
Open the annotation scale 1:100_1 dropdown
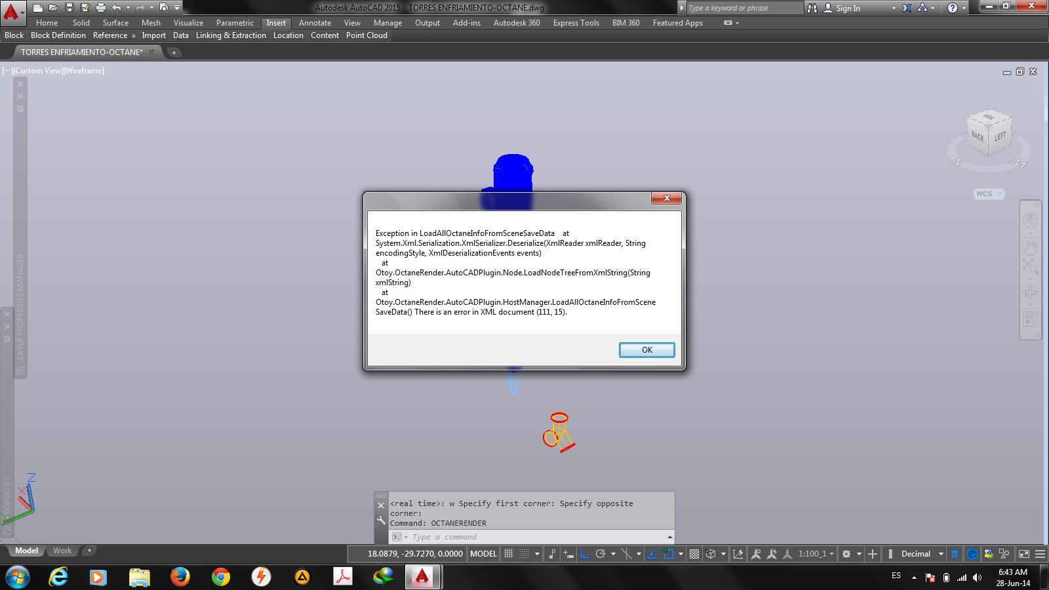pyautogui.click(x=816, y=554)
